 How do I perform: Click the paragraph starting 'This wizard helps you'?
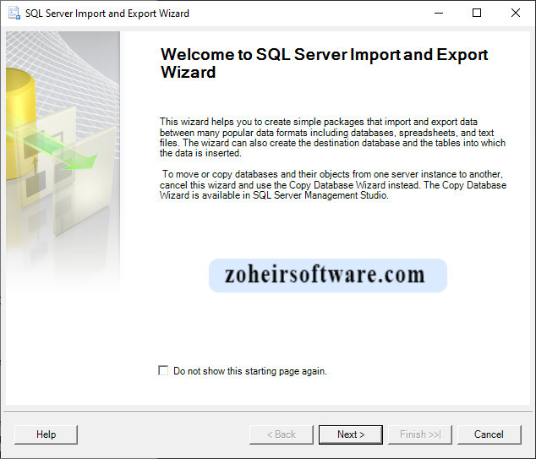(332, 138)
